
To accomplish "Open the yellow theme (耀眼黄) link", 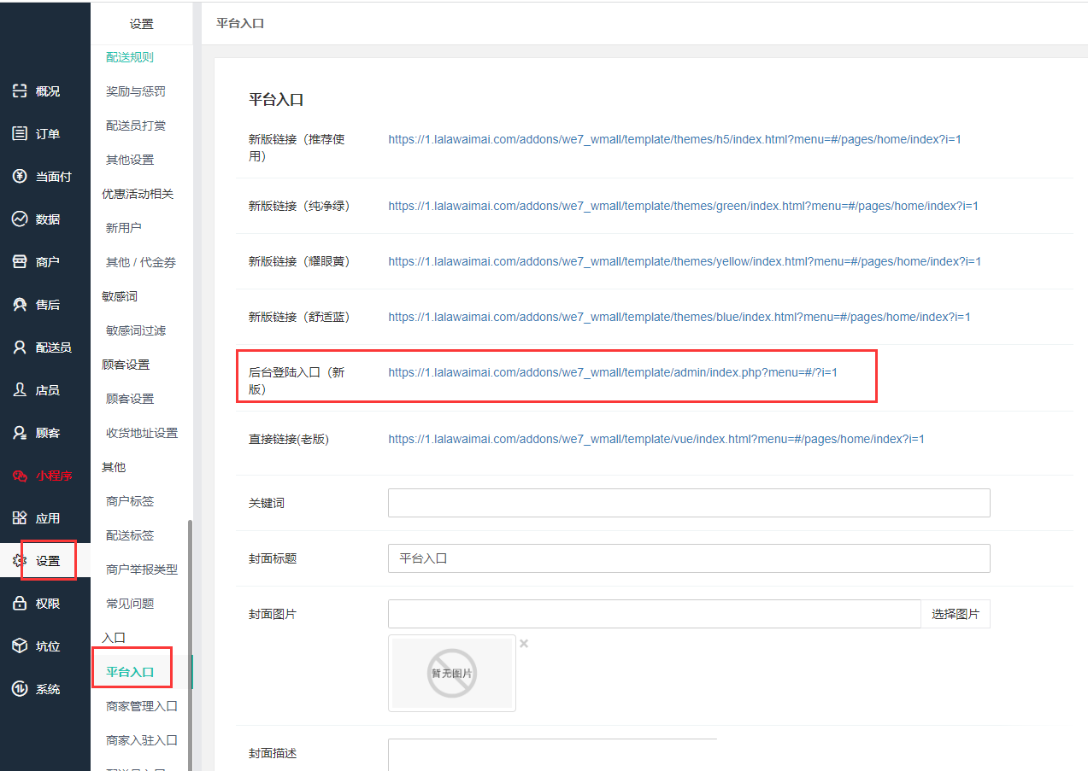I will pos(685,261).
